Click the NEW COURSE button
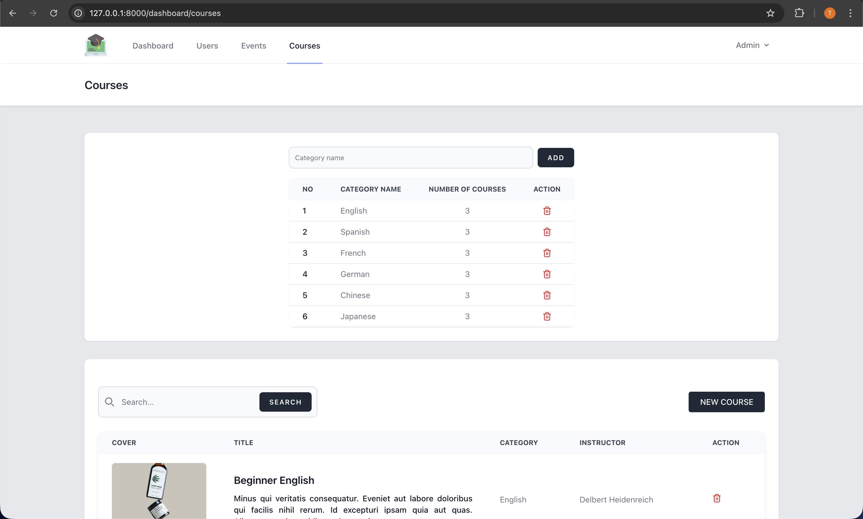This screenshot has width=863, height=519. [726, 402]
